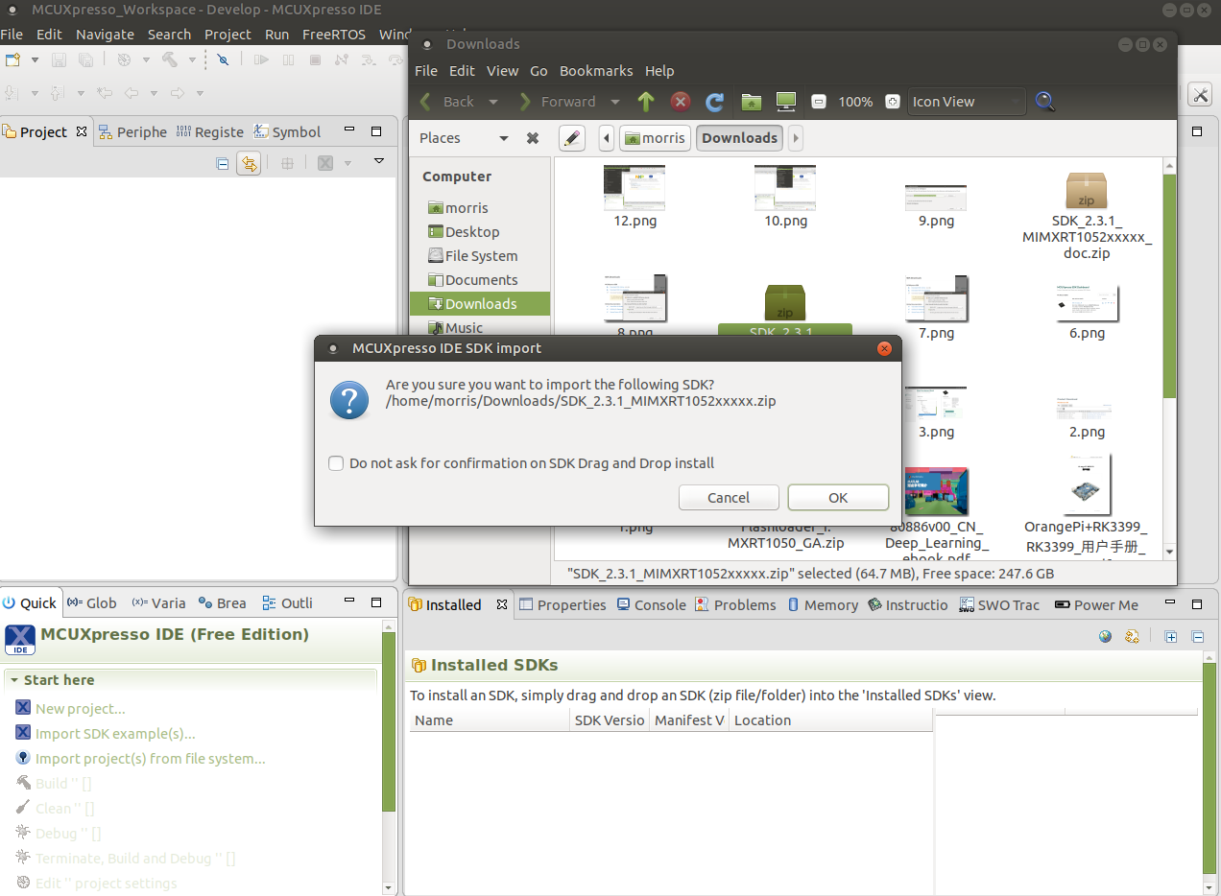Screen dimensions: 1221x896
Task: Switch to the Problems tab
Action: 735,605
